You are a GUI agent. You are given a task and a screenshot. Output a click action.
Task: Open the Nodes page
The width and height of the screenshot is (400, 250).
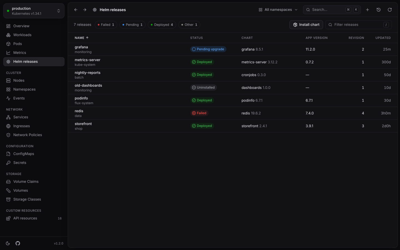(34, 81)
